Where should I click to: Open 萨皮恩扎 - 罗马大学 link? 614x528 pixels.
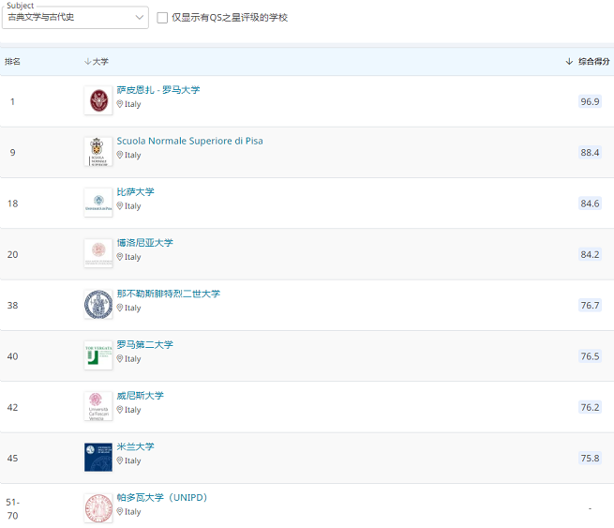(x=158, y=90)
